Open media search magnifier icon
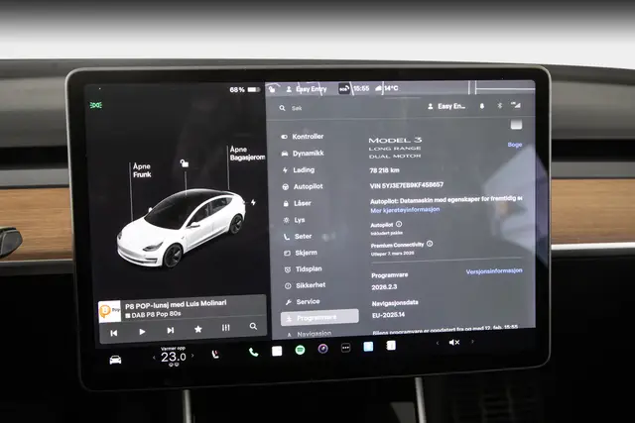The width and height of the screenshot is (635, 423). [253, 326]
